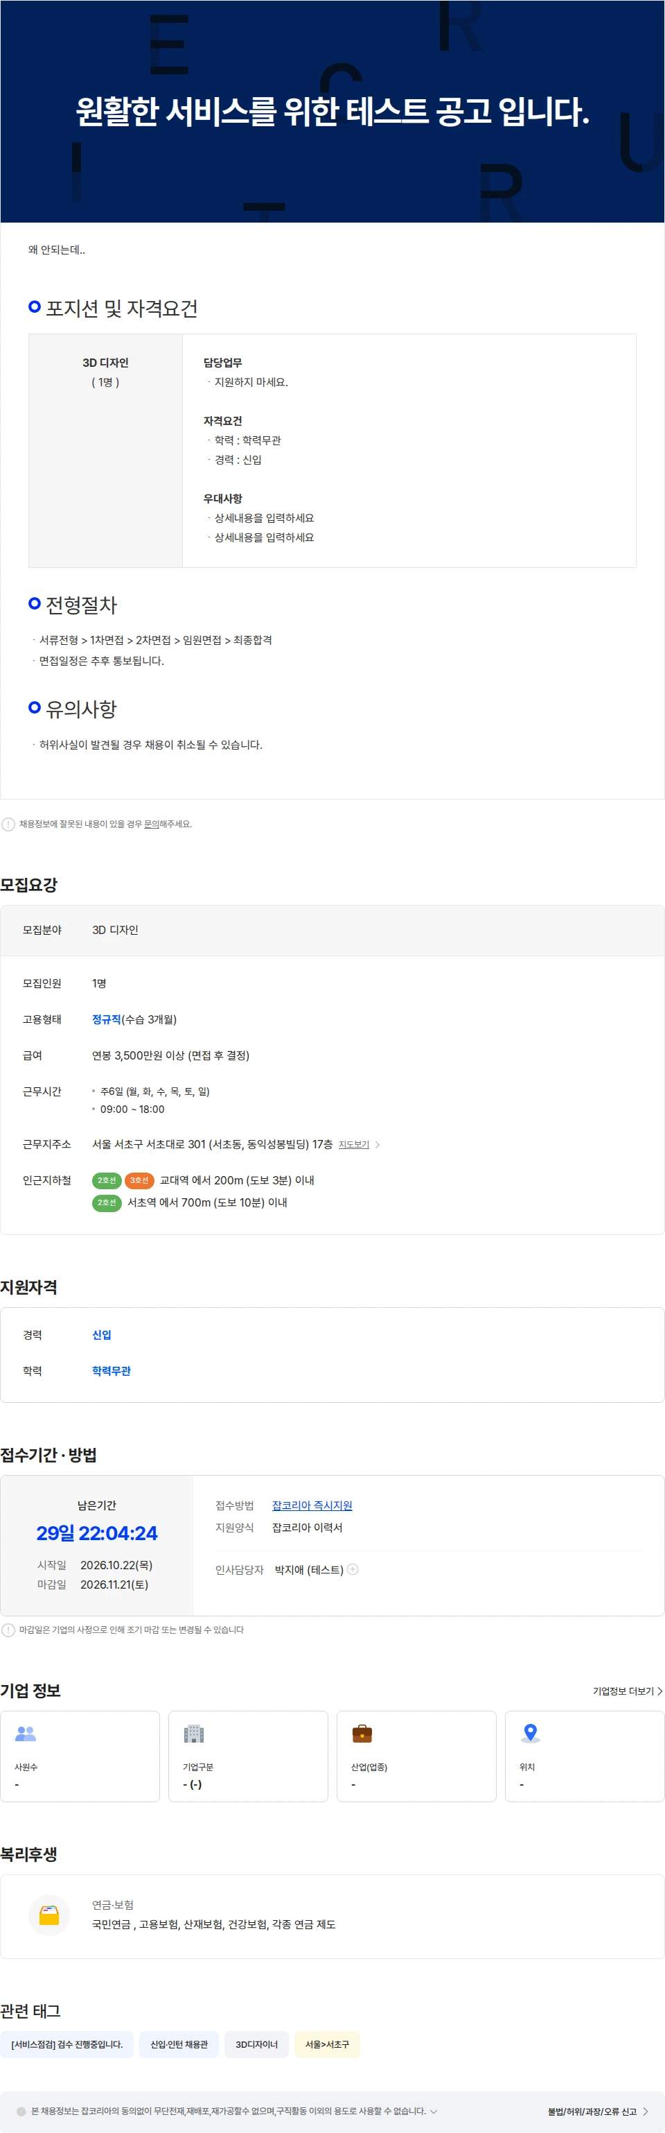Screen dimensions: 665x2133
Task: Click the 마감일 date 2026.11.21(토)
Action: 114,1585
